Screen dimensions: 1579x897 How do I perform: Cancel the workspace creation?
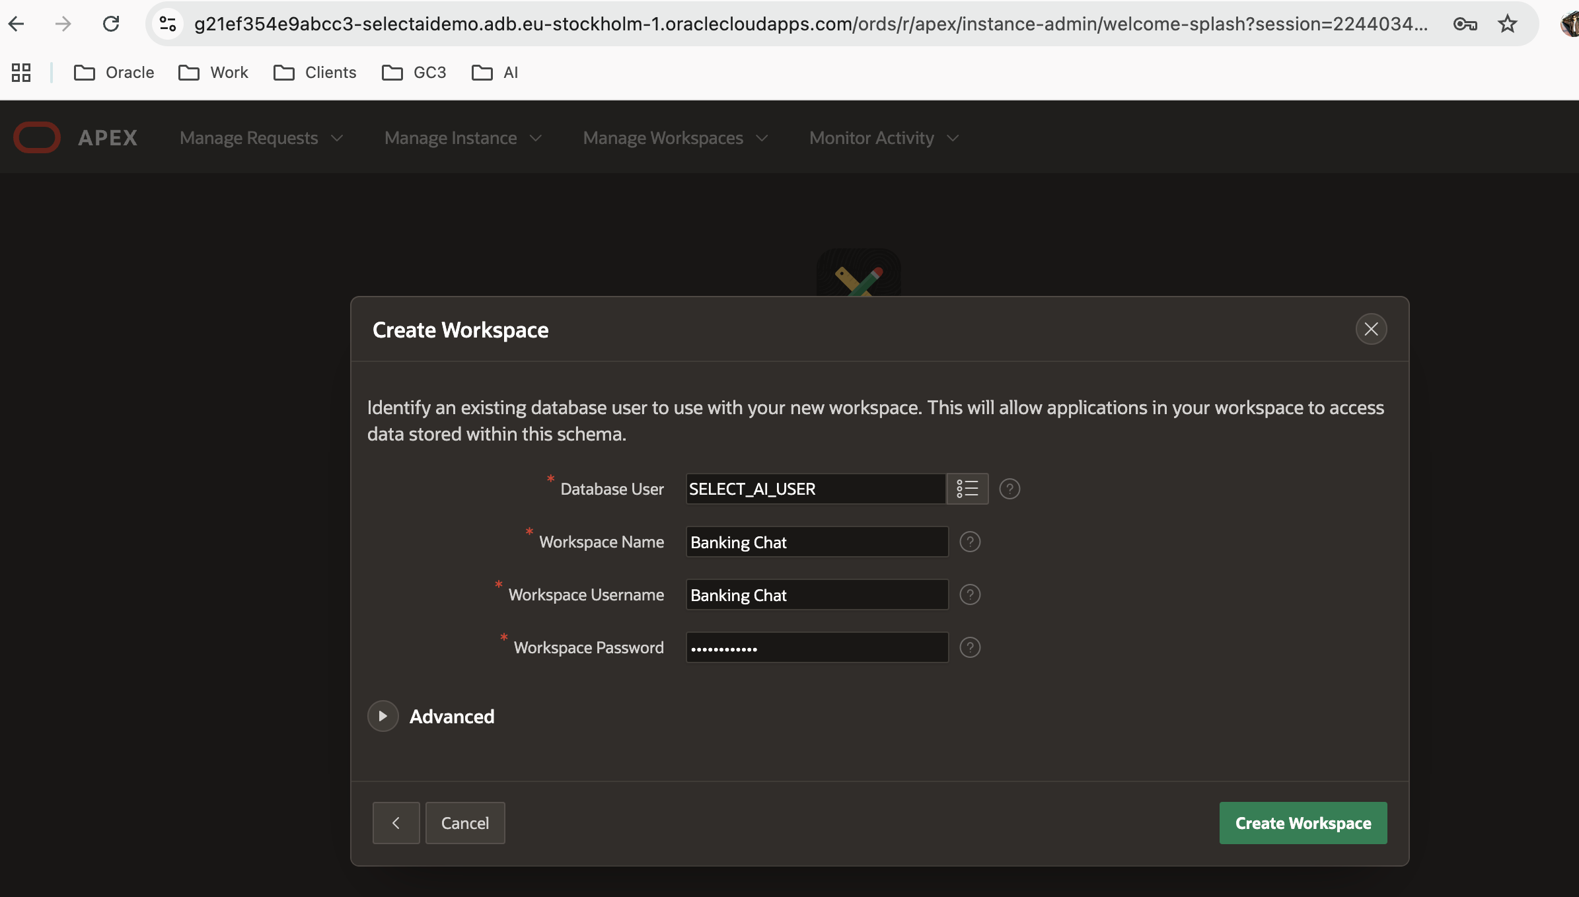(x=465, y=823)
